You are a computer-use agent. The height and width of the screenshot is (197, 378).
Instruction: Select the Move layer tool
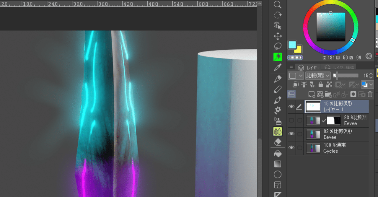coord(277,36)
